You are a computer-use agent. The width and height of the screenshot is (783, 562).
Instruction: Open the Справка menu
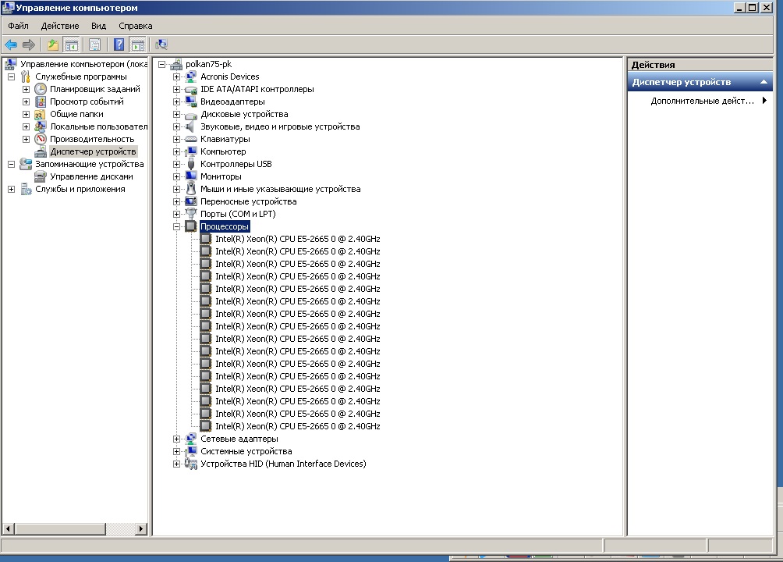click(136, 26)
